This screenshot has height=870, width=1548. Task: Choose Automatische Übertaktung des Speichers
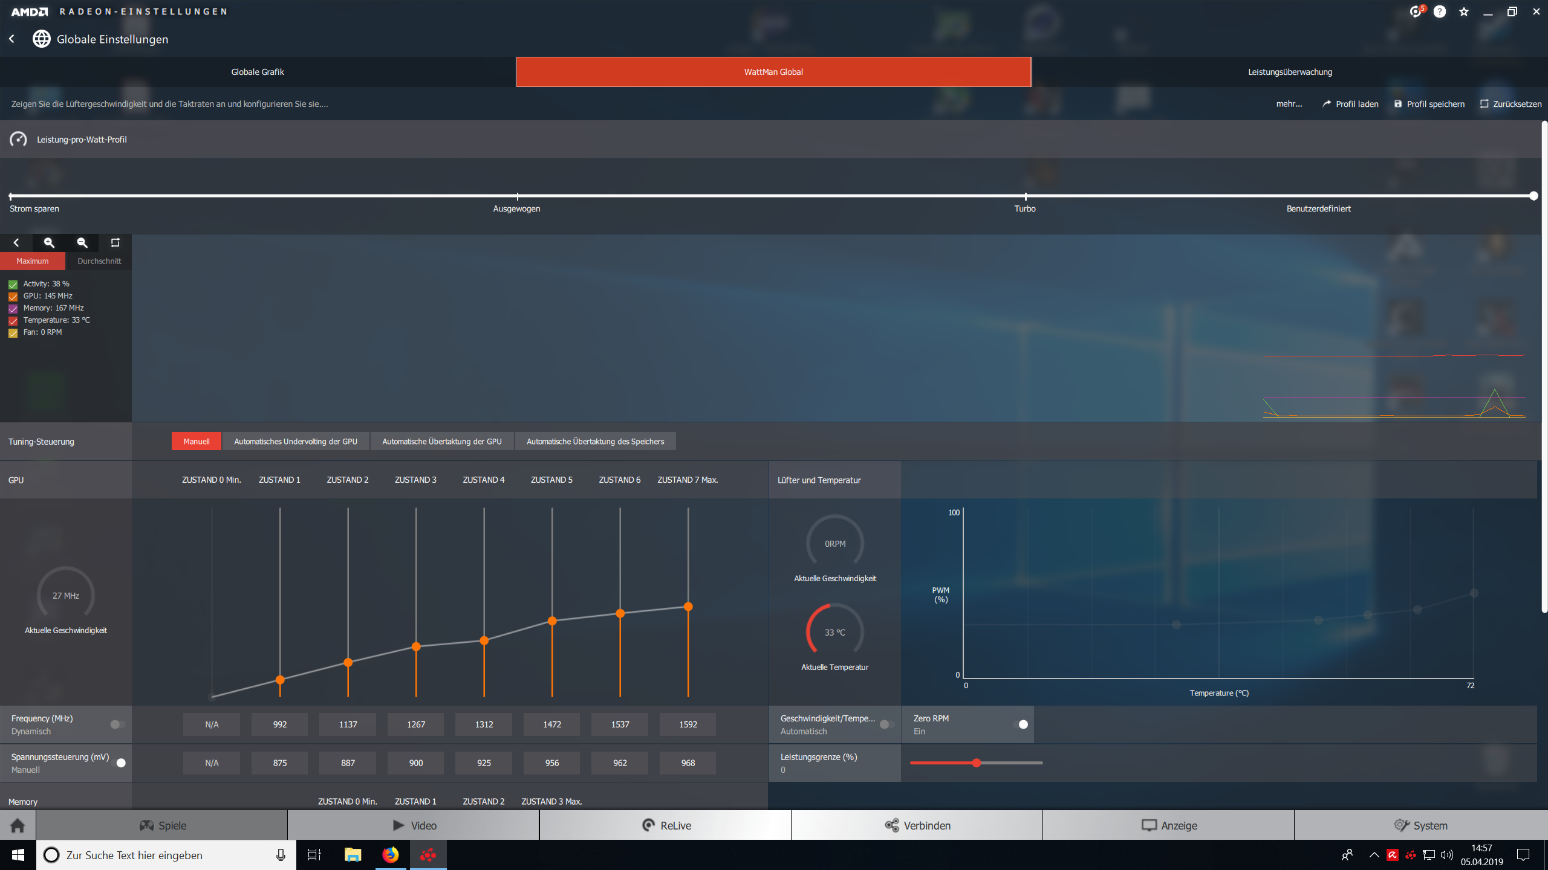[x=595, y=441]
